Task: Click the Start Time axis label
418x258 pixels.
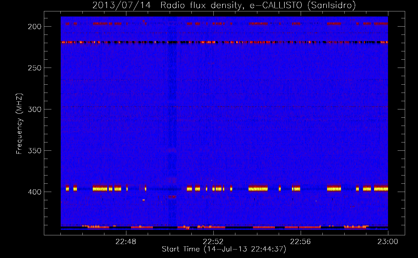Action: click(x=224, y=249)
